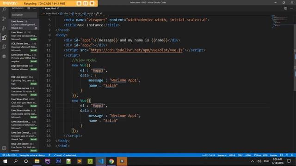Click index.html in breadcrumb

(x=51, y=13)
